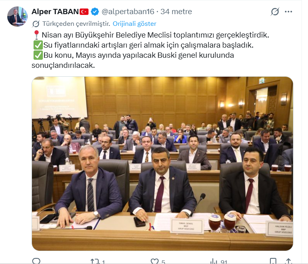Image resolution: width=308 pixels, height=264 pixels.
Task: Click the retweet icon
Action: pos(95,261)
